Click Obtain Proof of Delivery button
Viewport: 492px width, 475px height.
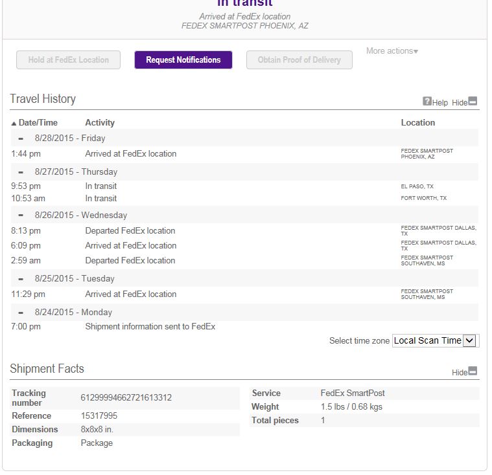[x=299, y=60]
